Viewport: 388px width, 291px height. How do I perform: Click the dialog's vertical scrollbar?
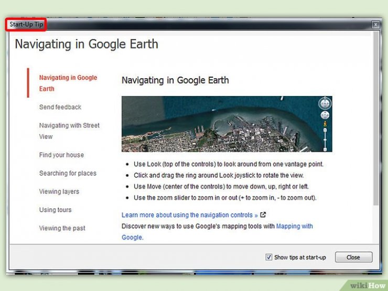click(376, 118)
